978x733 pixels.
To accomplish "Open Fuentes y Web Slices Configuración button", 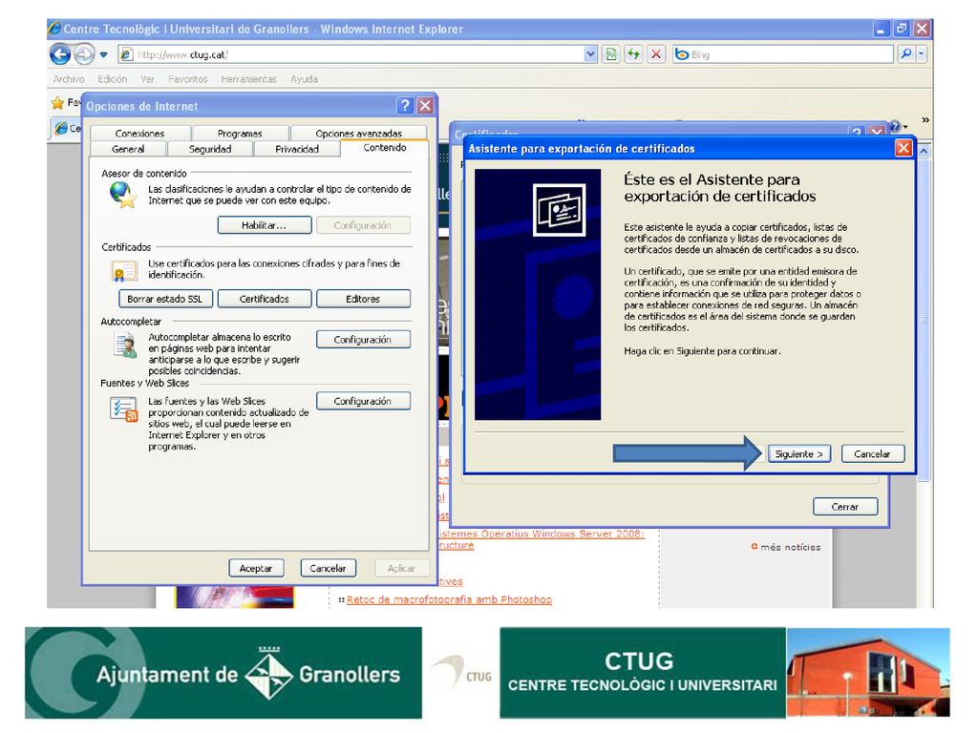I will click(363, 401).
